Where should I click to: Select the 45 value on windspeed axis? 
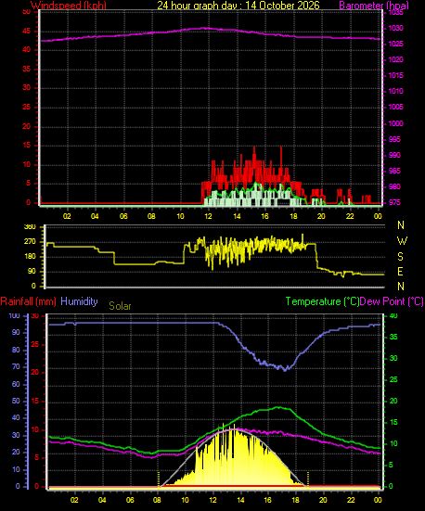(x=26, y=32)
